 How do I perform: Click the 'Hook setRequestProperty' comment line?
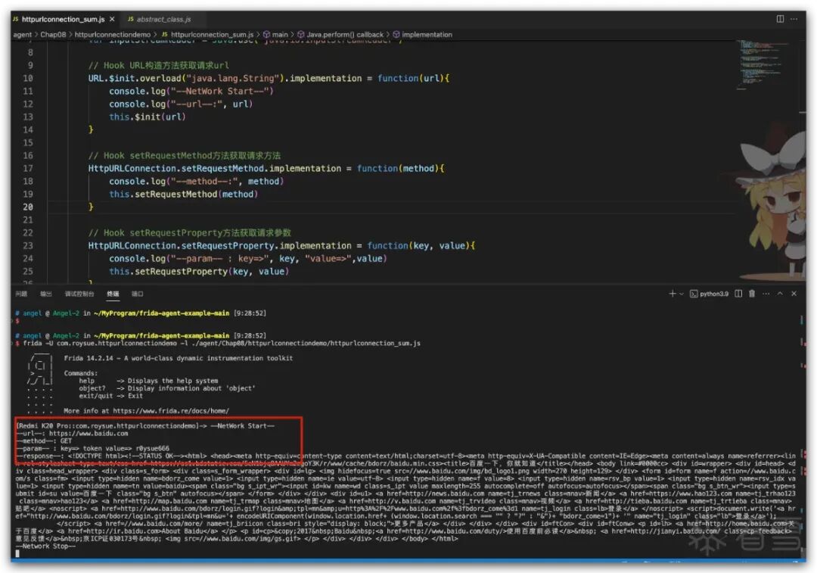(x=190, y=232)
